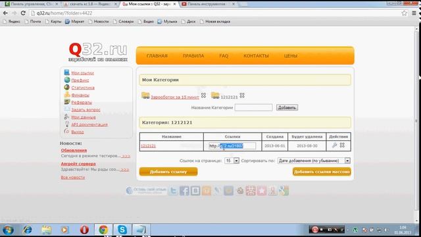Screen dimensions: 421x237
Task: Focus the Название Категории input field
Action: click(x=253, y=107)
